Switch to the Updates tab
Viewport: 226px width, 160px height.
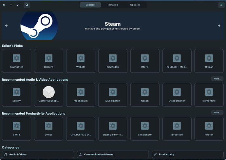tap(135, 5)
